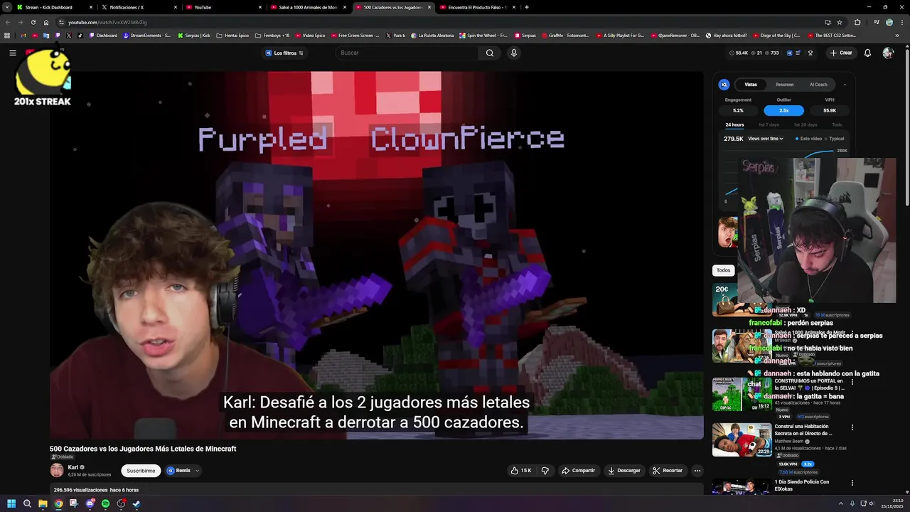Open the notifications bell
Screen dimensions: 910x512
[x=867, y=53]
